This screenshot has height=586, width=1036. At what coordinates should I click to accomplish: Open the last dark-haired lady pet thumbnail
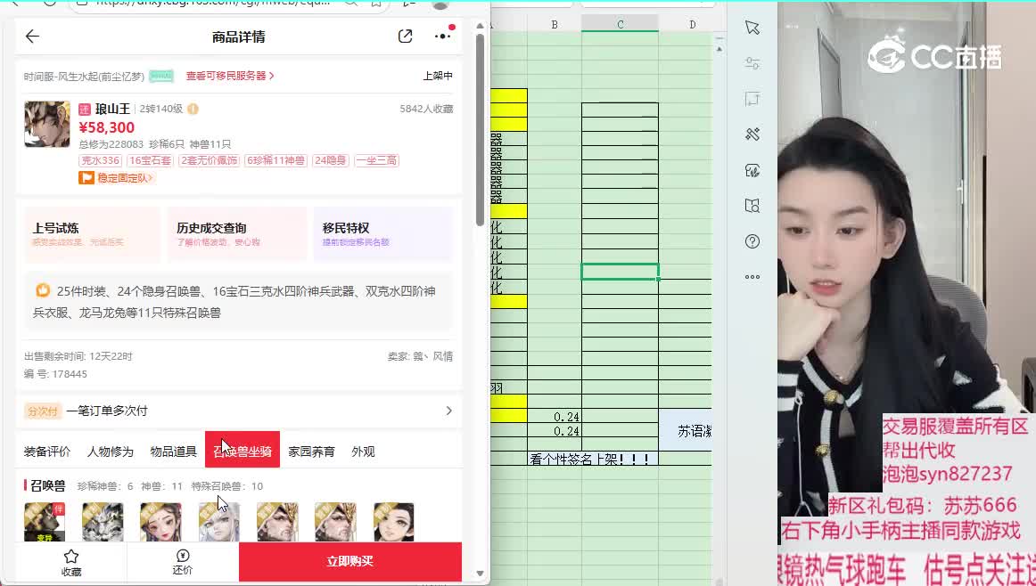[394, 522]
